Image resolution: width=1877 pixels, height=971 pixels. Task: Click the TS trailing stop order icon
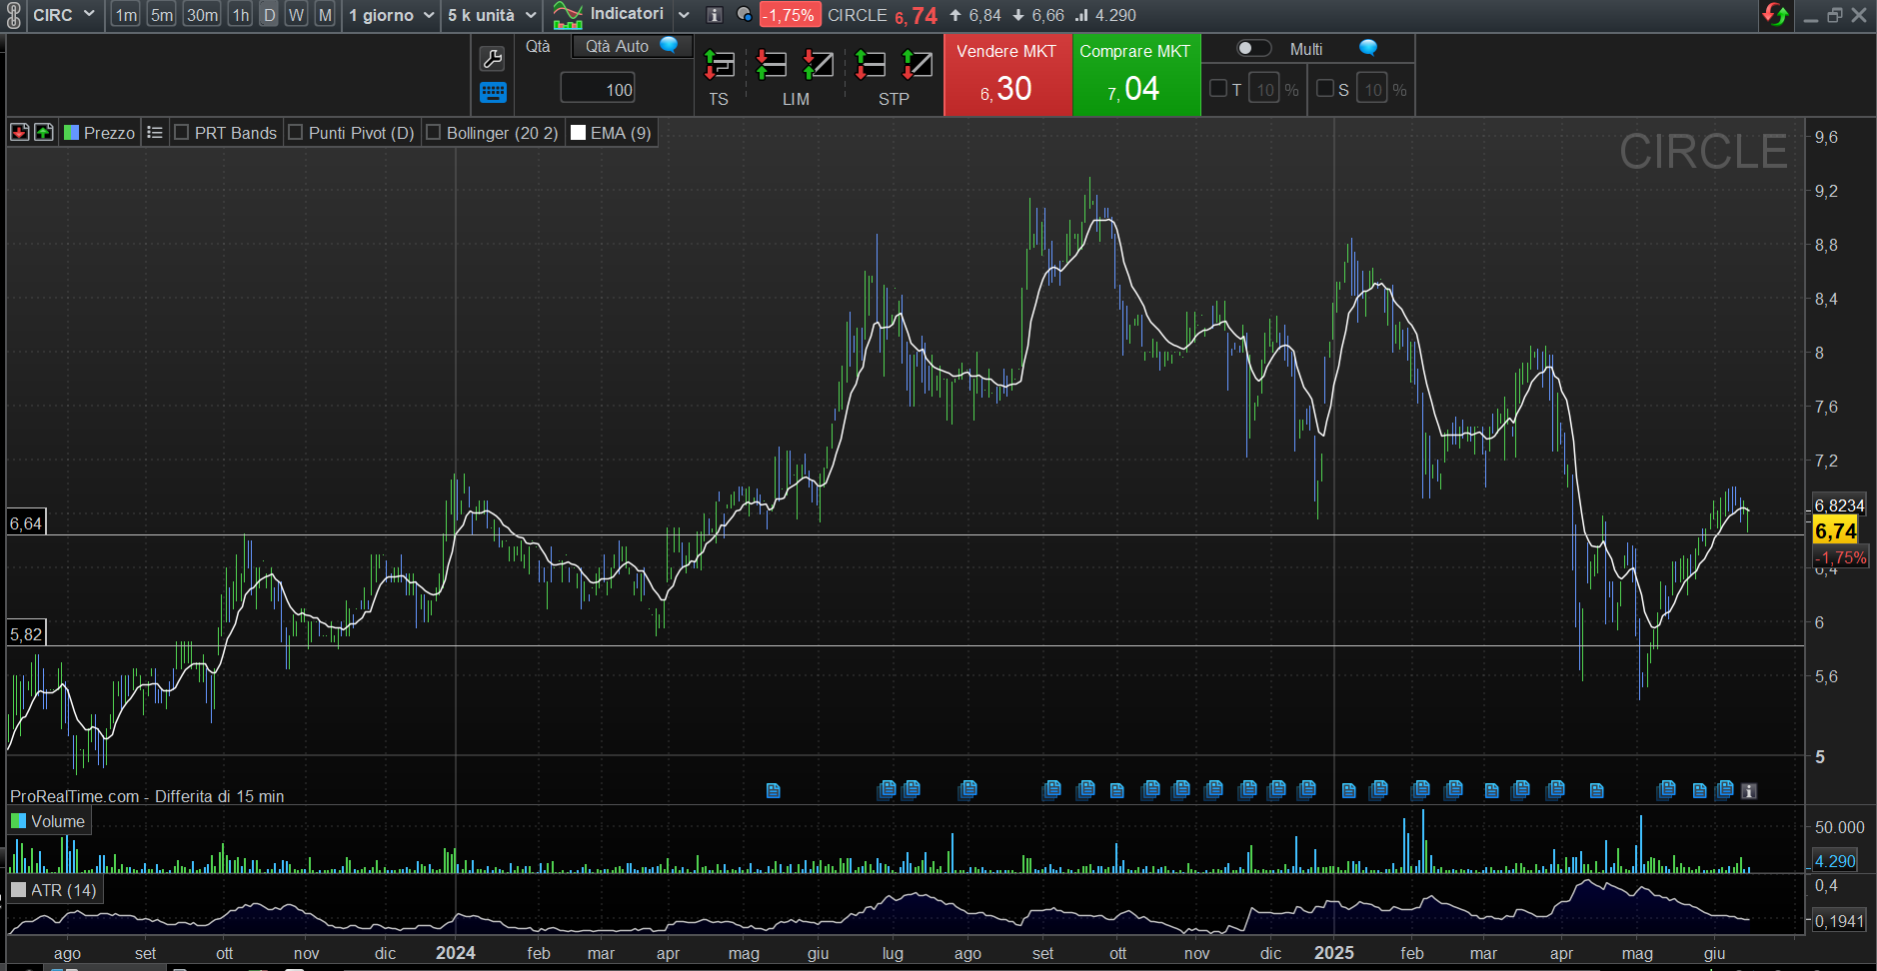coord(719,66)
